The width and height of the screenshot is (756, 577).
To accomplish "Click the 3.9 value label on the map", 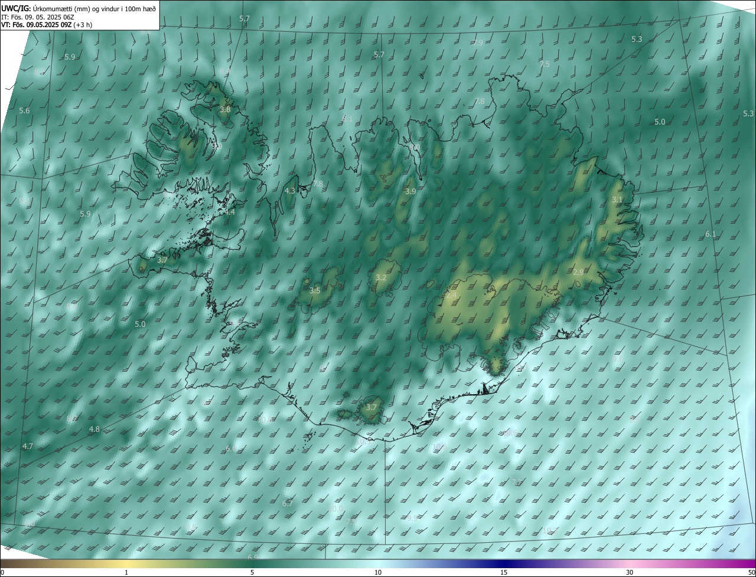I will click(x=410, y=192).
